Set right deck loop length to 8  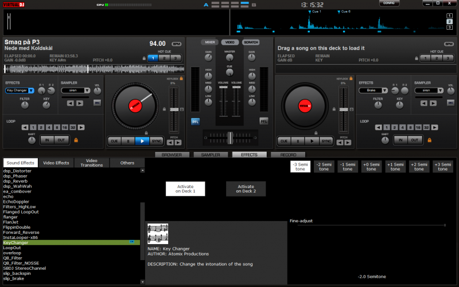click(x=410, y=127)
